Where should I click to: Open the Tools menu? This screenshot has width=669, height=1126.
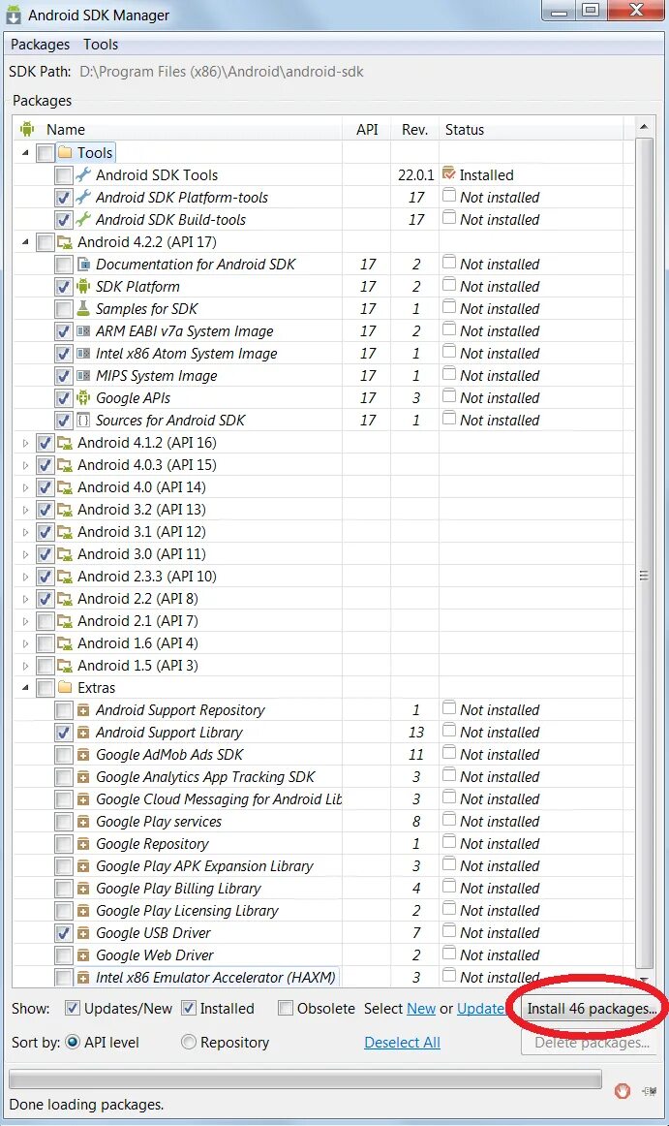point(101,45)
